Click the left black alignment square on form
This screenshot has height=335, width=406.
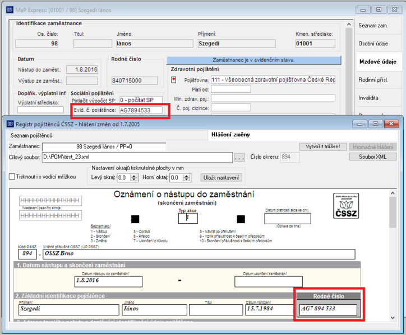point(135,219)
